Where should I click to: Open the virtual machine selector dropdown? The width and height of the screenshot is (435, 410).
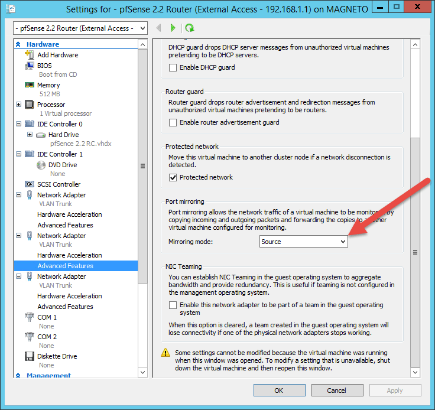(80, 28)
